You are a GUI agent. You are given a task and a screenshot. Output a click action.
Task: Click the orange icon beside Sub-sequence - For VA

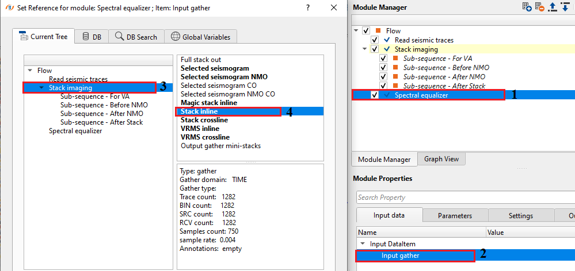pos(395,59)
